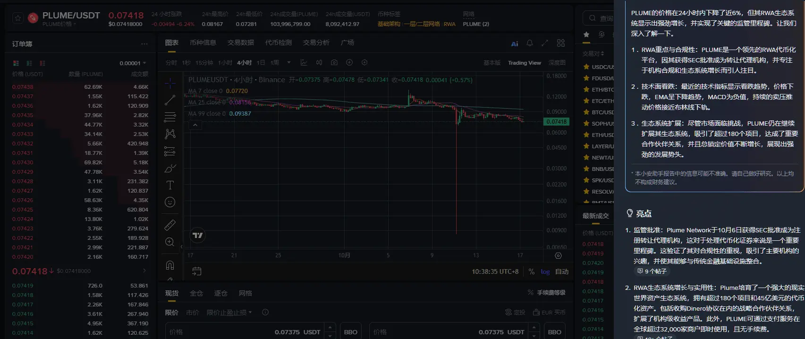
Task: Toggle 自动 auto scale on chart
Action: (562, 271)
